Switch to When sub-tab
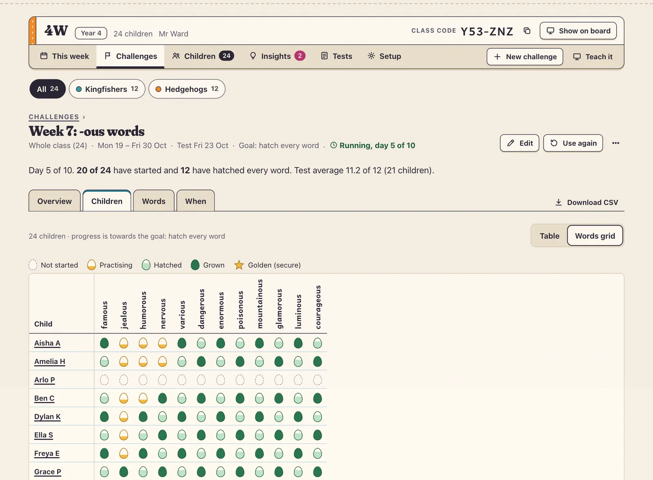 coord(195,201)
